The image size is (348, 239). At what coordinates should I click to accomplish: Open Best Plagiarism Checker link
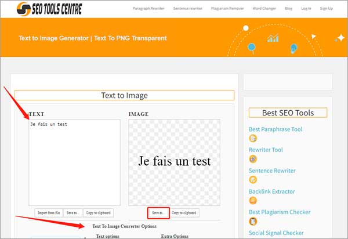280,212
